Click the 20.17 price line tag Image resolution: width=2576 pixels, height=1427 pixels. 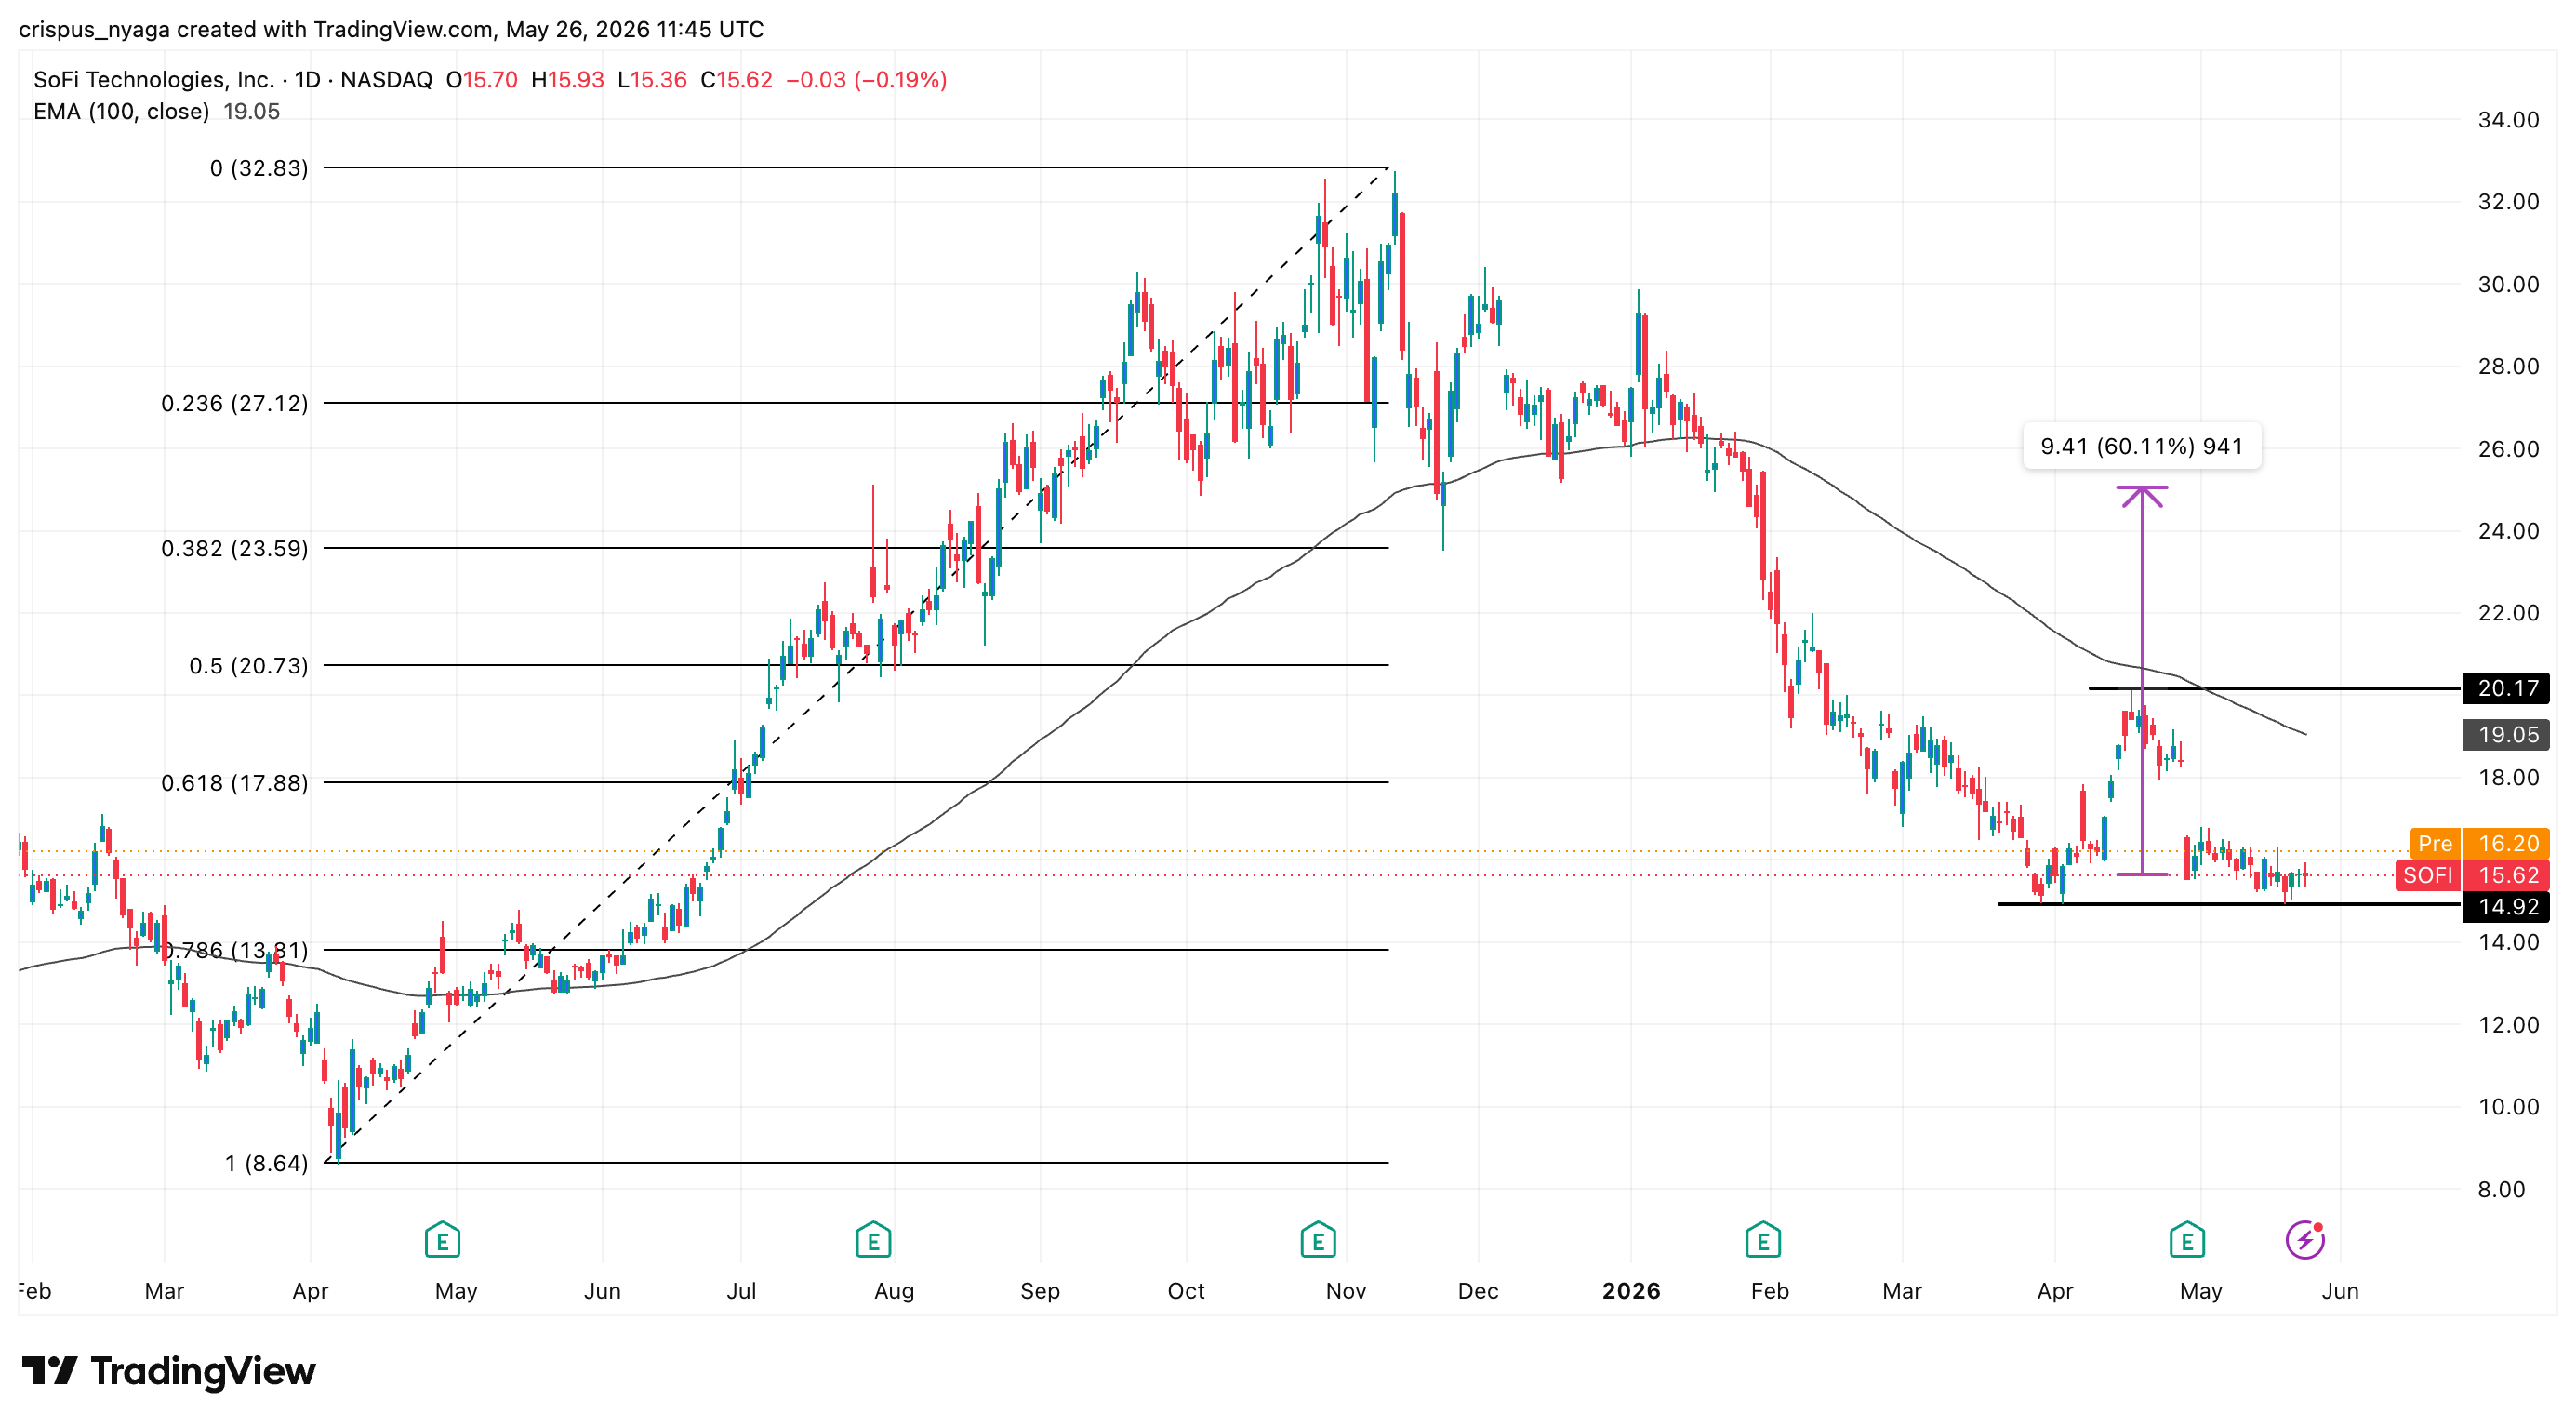2505,688
